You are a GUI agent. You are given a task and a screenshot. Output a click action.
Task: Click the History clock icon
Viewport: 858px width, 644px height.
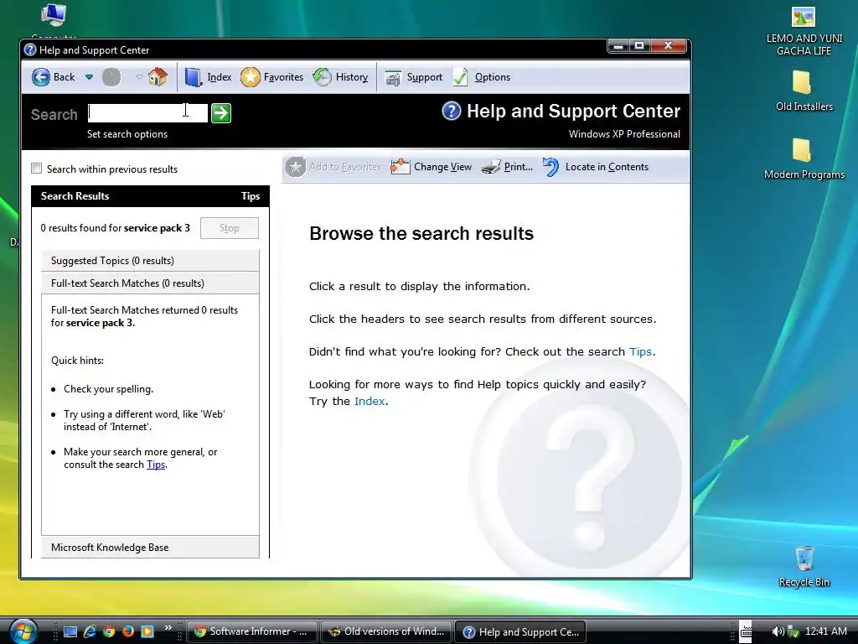click(x=323, y=77)
